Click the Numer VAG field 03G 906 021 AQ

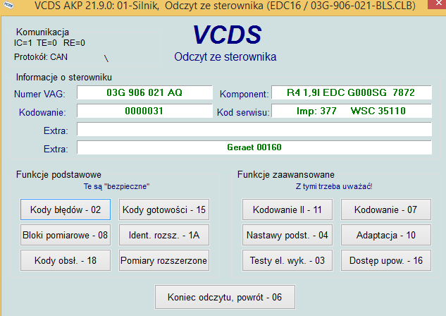point(144,92)
